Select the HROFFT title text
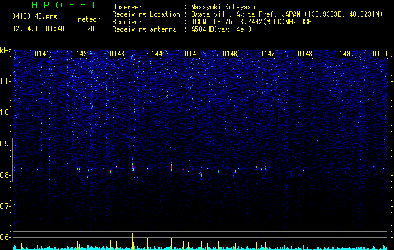The height and width of the screenshot is (250, 394). point(64,5)
